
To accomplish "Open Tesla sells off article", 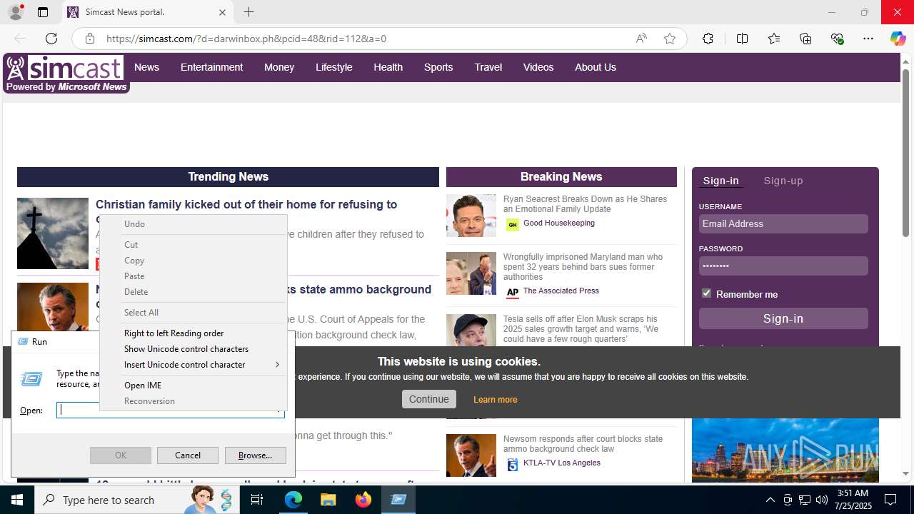I will [x=581, y=329].
